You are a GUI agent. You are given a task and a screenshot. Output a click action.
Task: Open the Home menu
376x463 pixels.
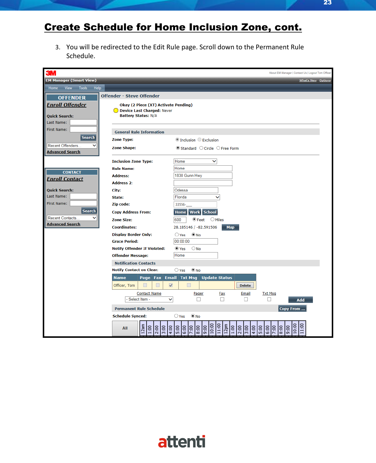53,88
